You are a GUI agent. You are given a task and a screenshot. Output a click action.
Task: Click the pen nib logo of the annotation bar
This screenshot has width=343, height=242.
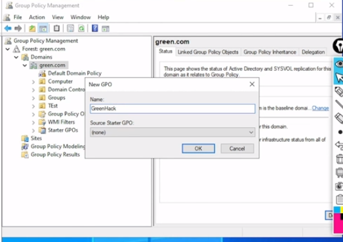click(x=338, y=46)
